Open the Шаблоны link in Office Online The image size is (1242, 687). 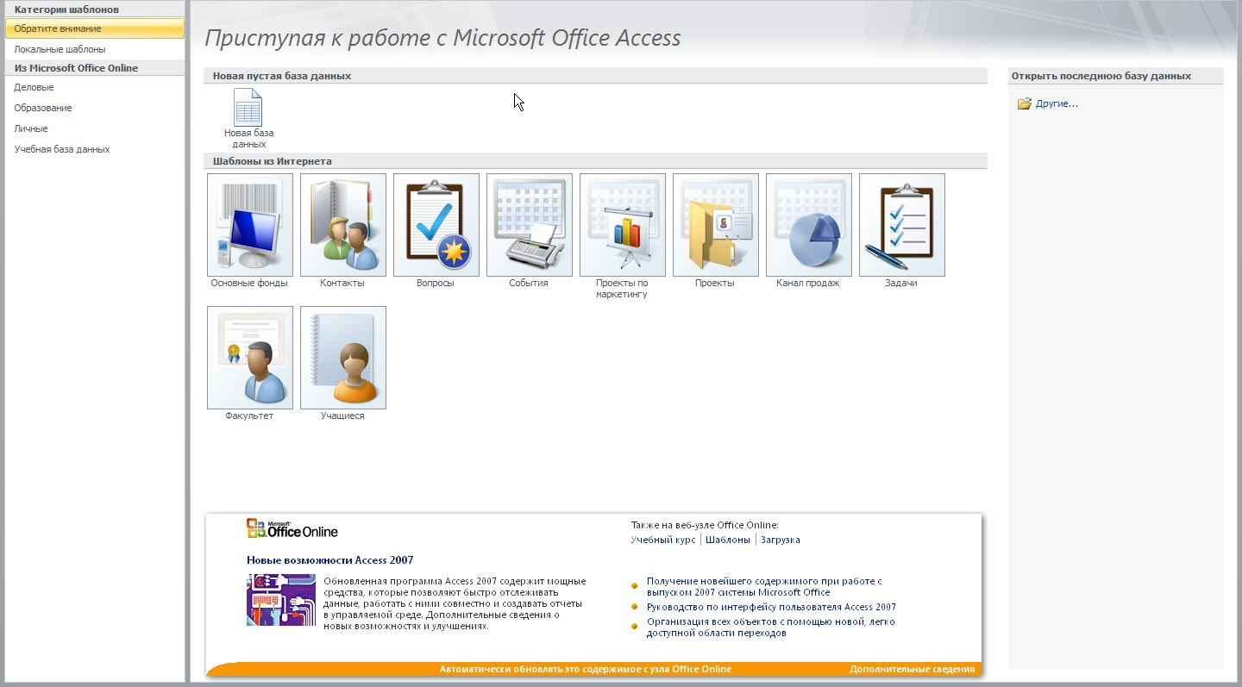(727, 540)
